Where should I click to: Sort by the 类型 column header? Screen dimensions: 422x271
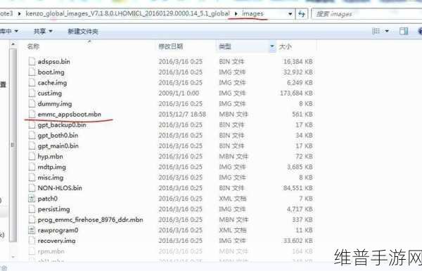pos(225,46)
